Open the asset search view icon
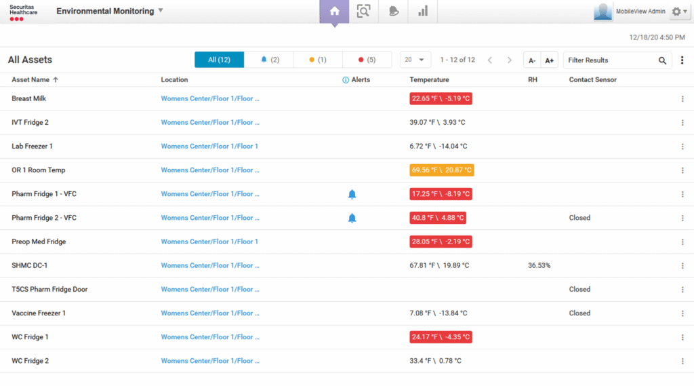This screenshot has height=386, width=694. tap(364, 12)
